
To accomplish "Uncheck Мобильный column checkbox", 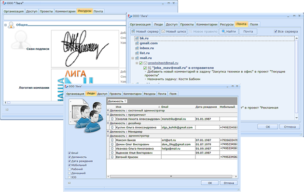I will pyautogui.click(x=69, y=165).
